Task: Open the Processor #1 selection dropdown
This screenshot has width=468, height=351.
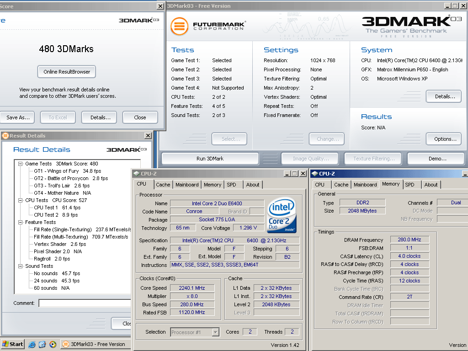Action: coord(216,332)
